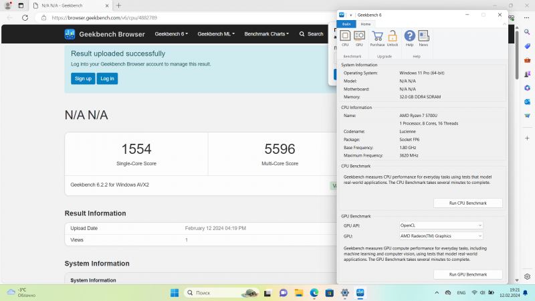Image resolution: width=535 pixels, height=301 pixels.
Task: Switch to the Home ribbon tab
Action: tap(365, 24)
